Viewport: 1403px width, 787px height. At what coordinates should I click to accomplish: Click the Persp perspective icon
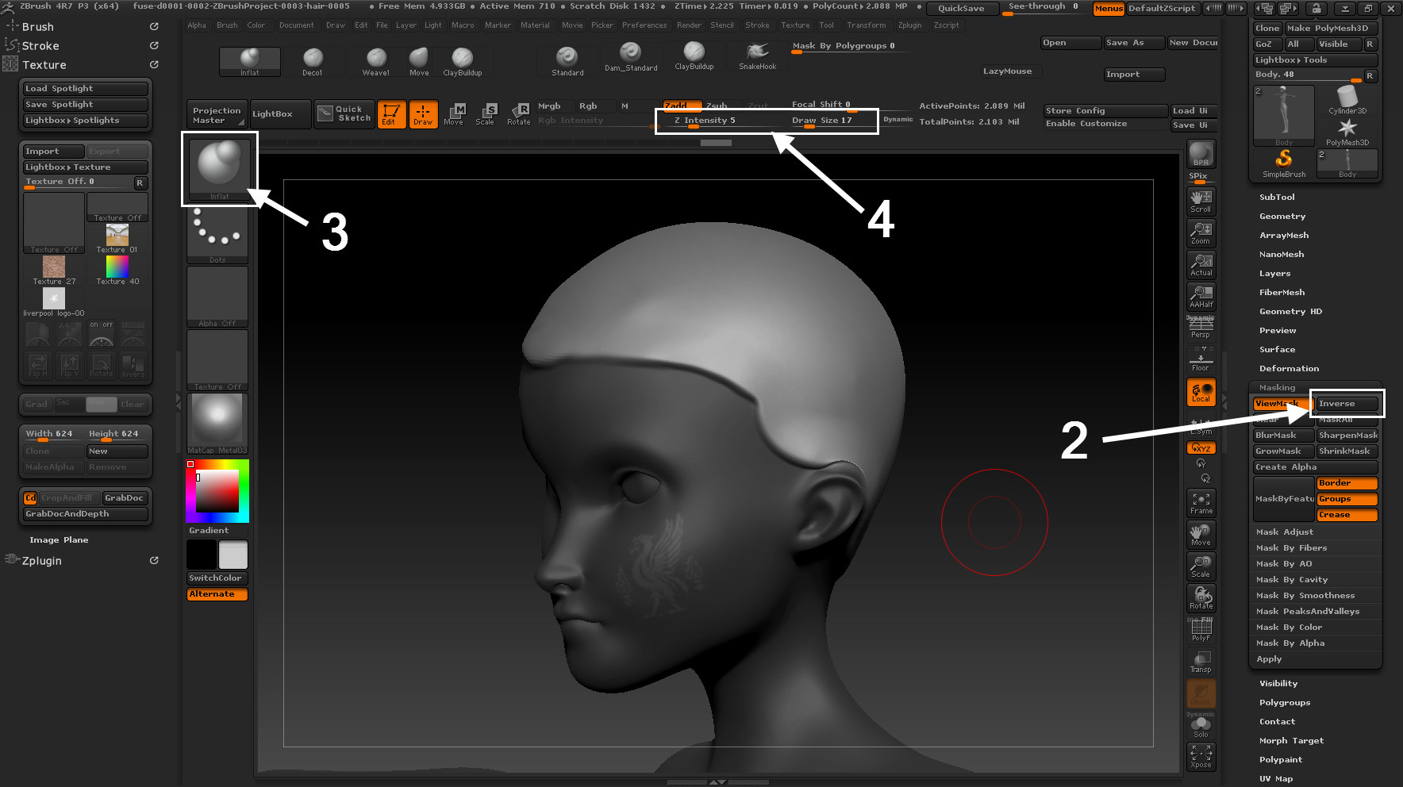[1201, 327]
